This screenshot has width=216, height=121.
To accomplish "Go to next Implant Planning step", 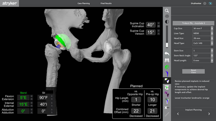I will click(x=209, y=114).
